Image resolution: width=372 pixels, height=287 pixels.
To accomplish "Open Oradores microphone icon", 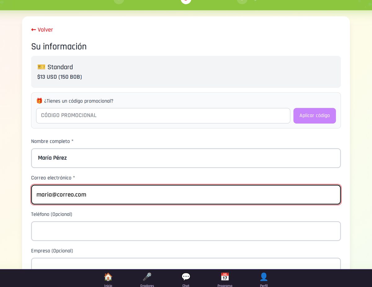I will coord(147,277).
